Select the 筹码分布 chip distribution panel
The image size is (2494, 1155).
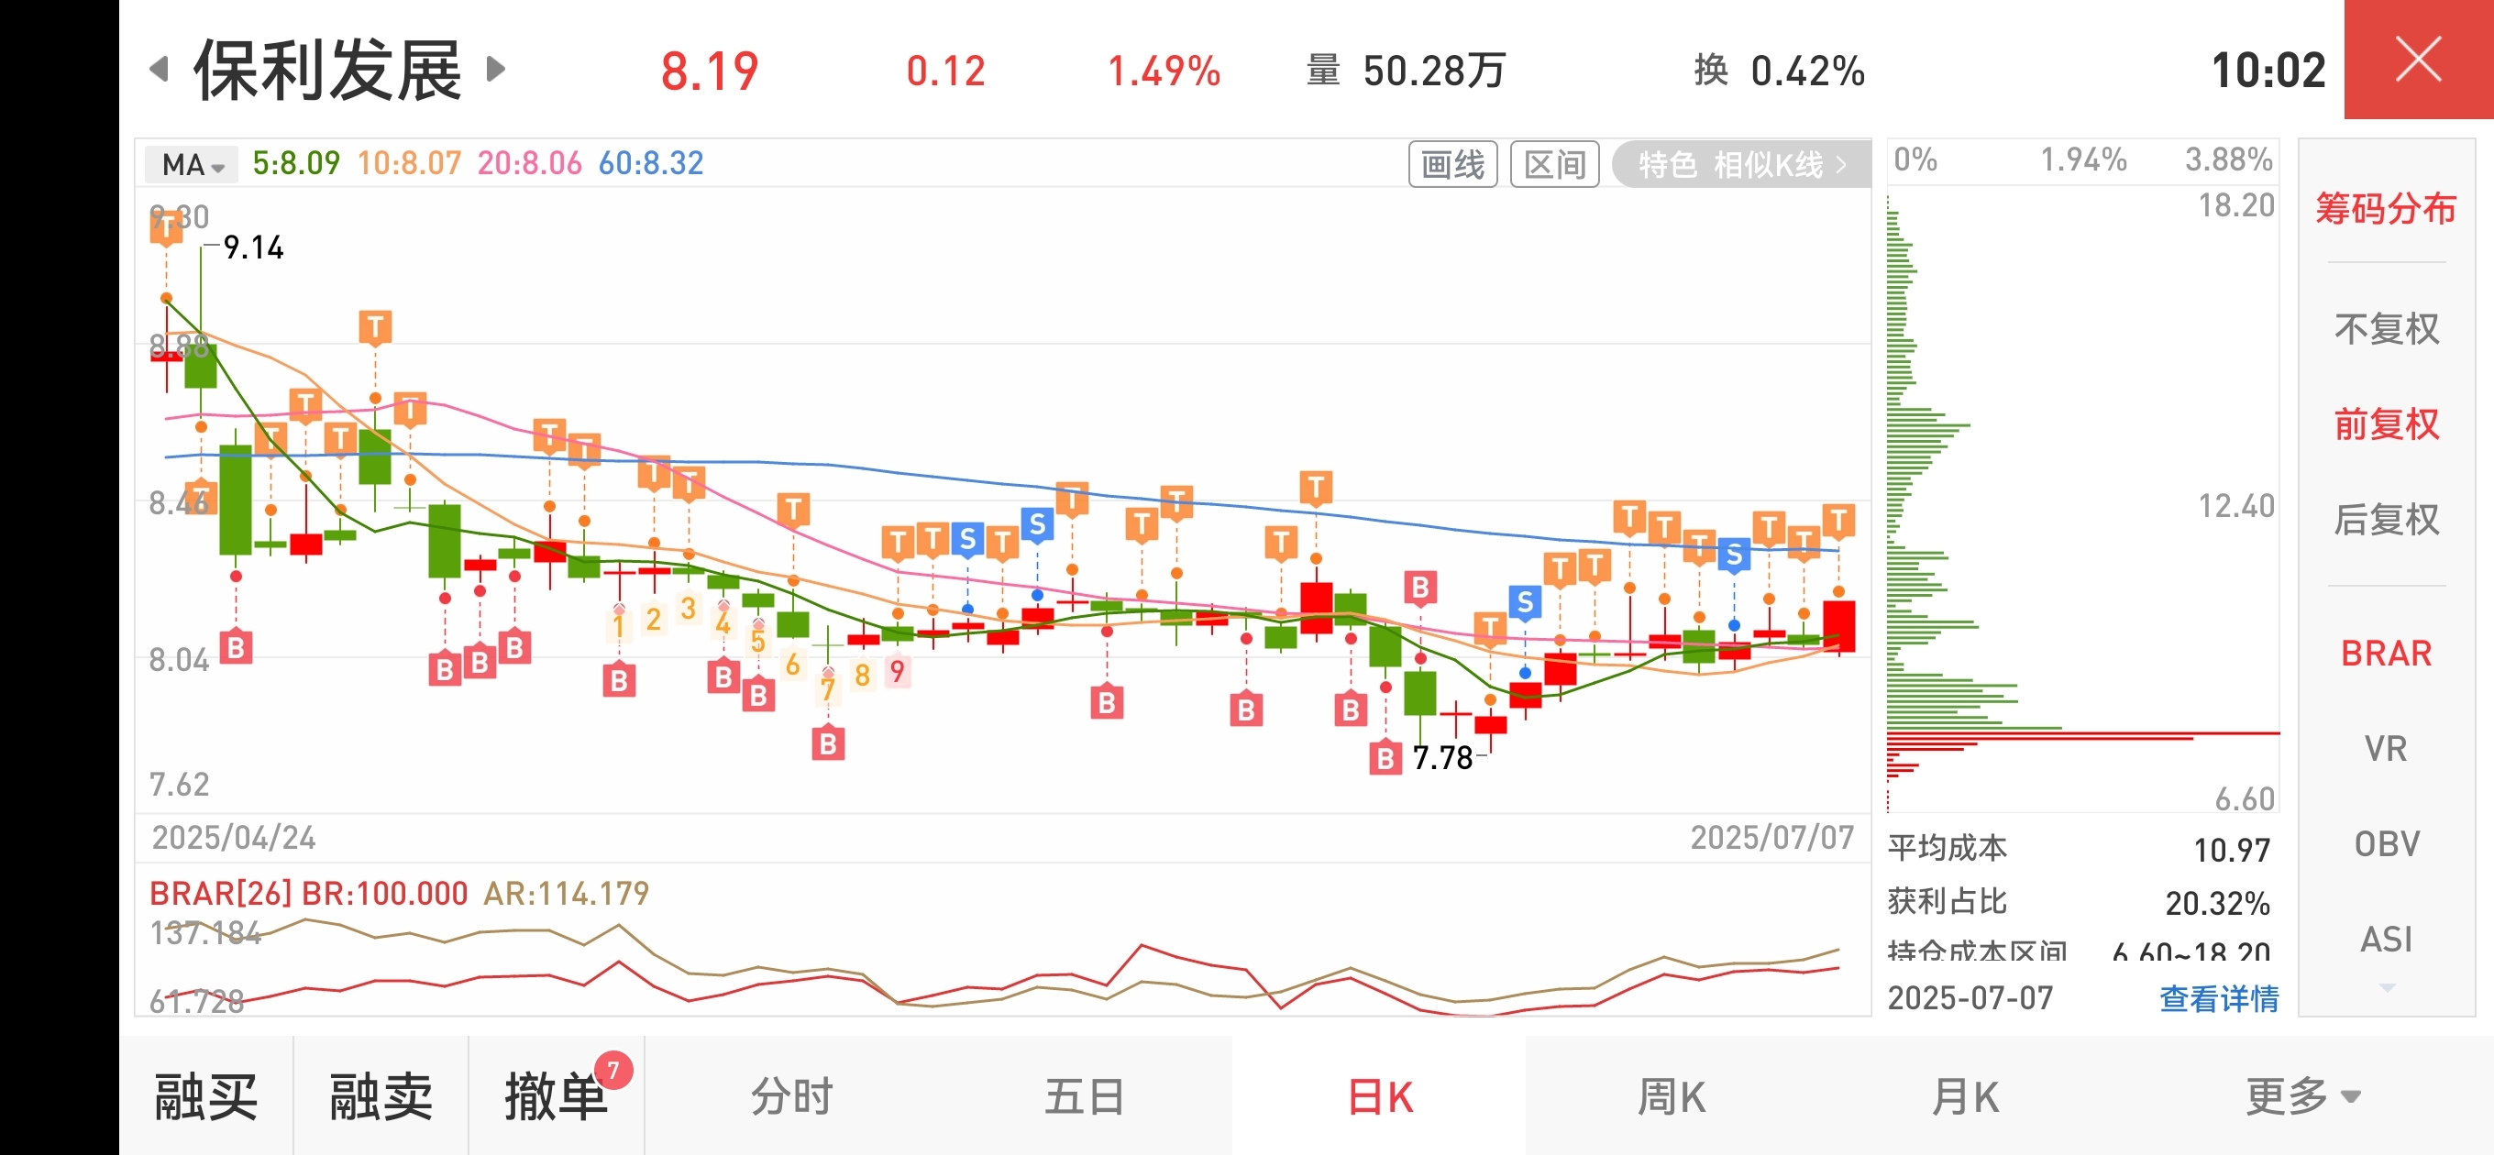[2386, 209]
